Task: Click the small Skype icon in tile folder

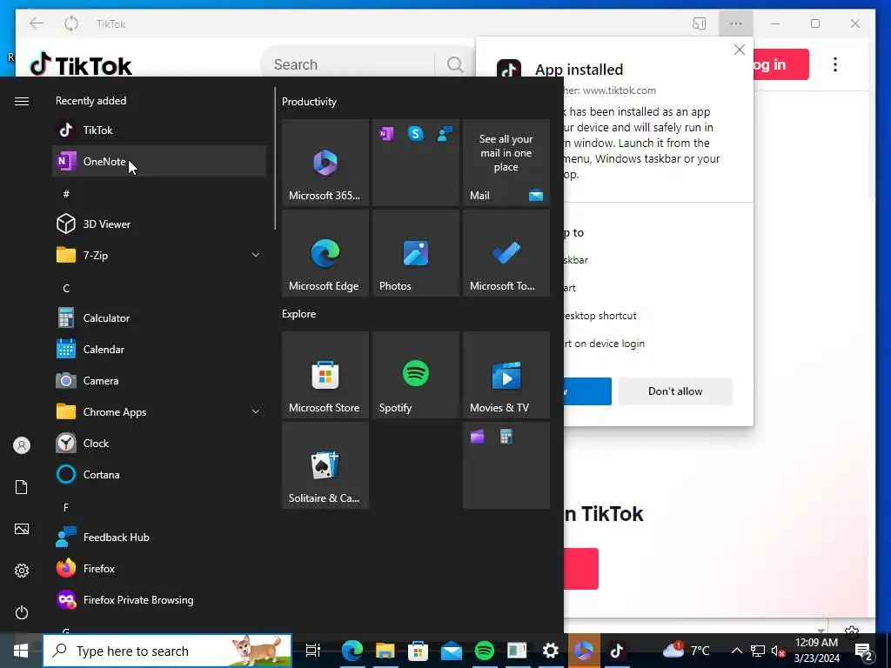Action: (415, 134)
